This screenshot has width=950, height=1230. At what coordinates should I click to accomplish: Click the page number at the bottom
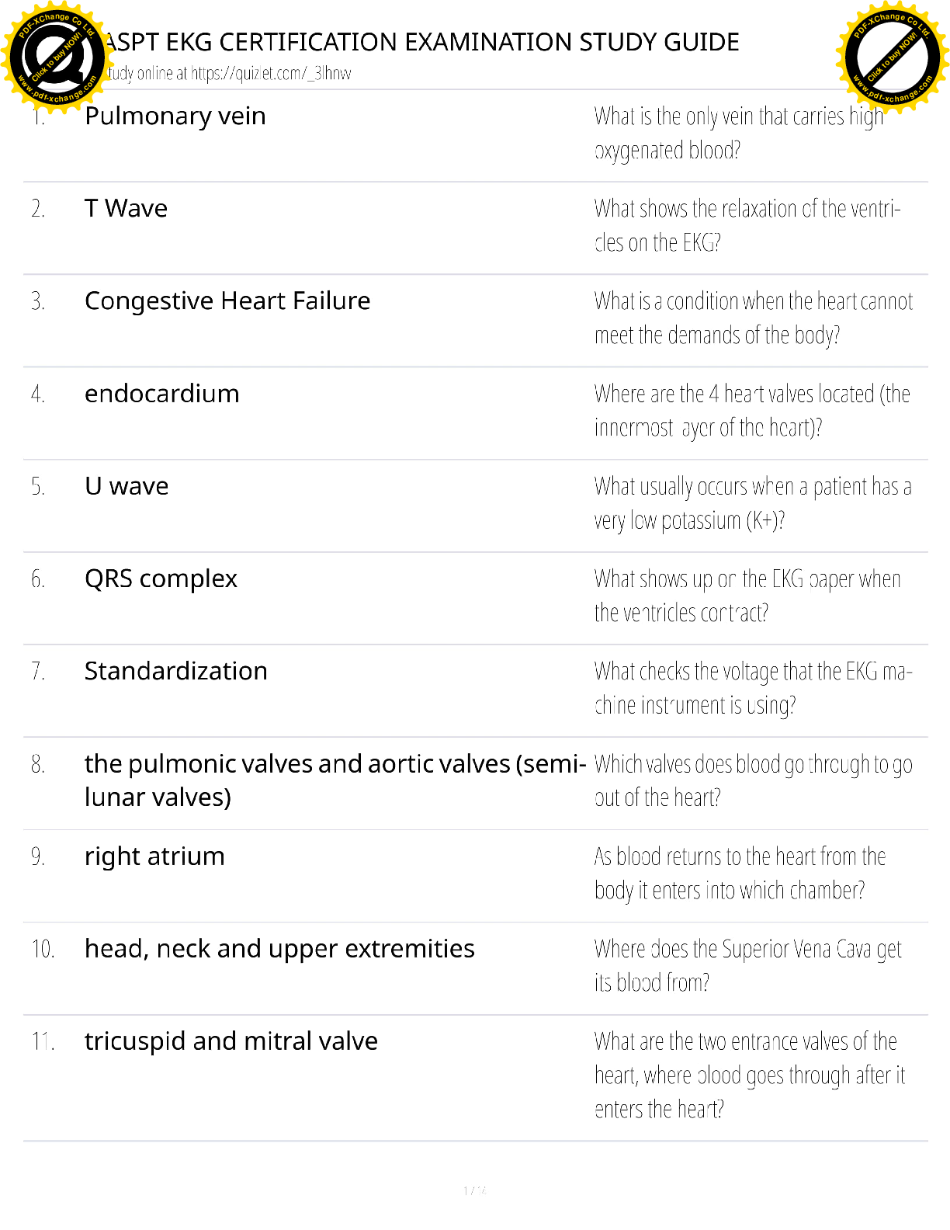(474, 1190)
